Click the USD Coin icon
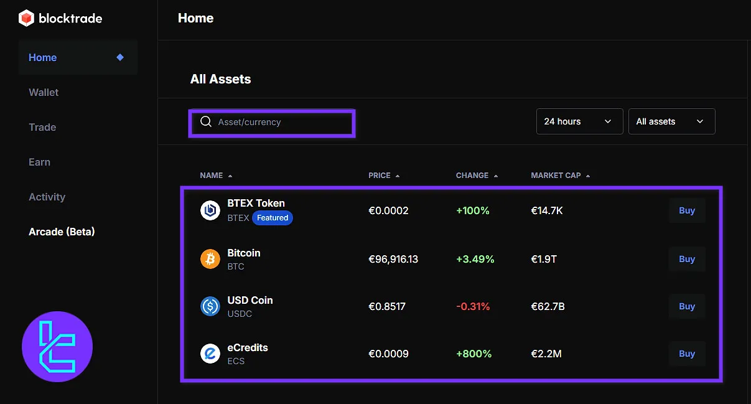Viewport: 751px width, 404px height. pyautogui.click(x=210, y=306)
